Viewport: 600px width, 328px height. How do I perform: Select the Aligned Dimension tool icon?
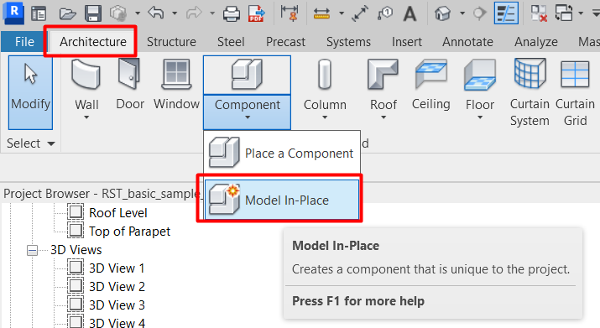(x=290, y=13)
